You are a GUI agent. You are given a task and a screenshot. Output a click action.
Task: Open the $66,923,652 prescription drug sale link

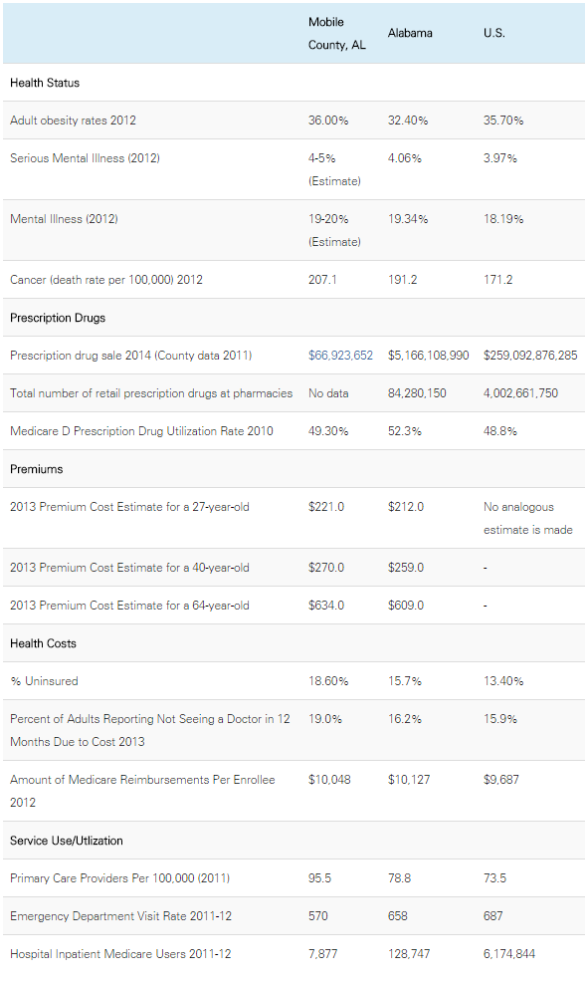[340, 356]
